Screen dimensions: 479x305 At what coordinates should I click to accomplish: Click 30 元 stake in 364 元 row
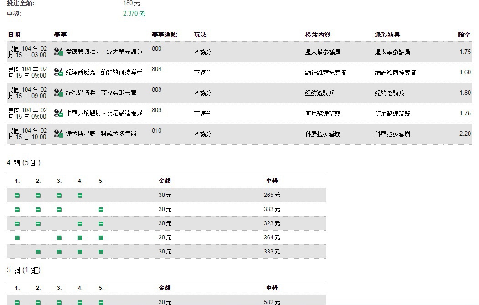click(165, 238)
